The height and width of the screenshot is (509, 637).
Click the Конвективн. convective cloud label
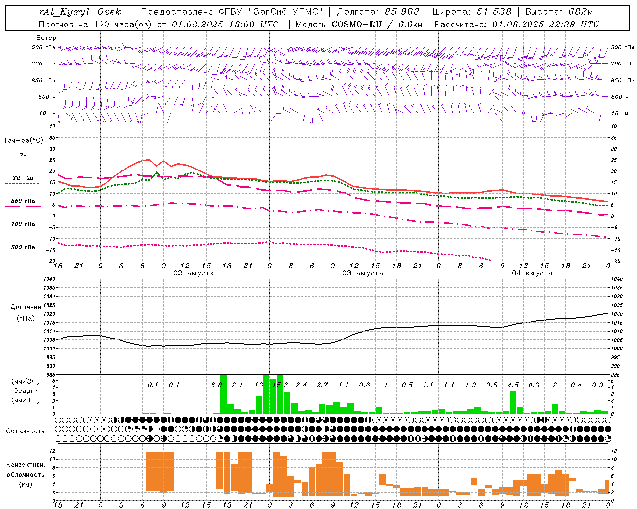[x=26, y=465]
